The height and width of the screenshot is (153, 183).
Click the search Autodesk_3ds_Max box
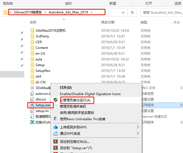[162, 12]
